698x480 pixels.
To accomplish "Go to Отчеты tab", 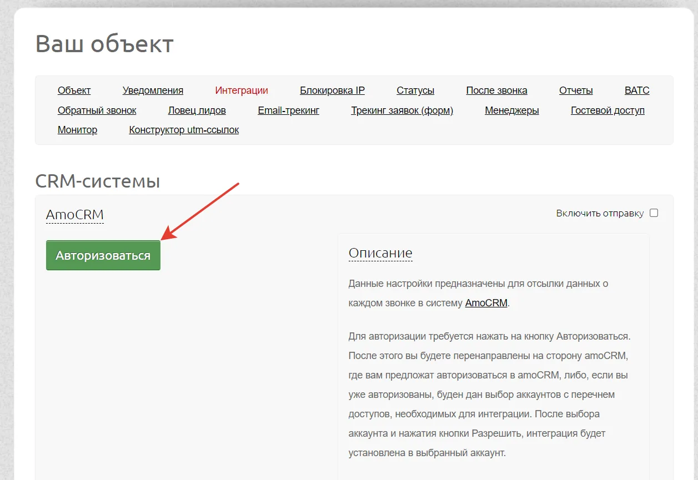I will [576, 90].
